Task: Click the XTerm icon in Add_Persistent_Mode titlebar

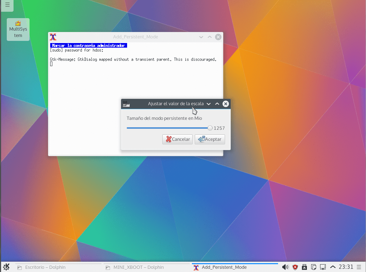Action: coord(53,37)
